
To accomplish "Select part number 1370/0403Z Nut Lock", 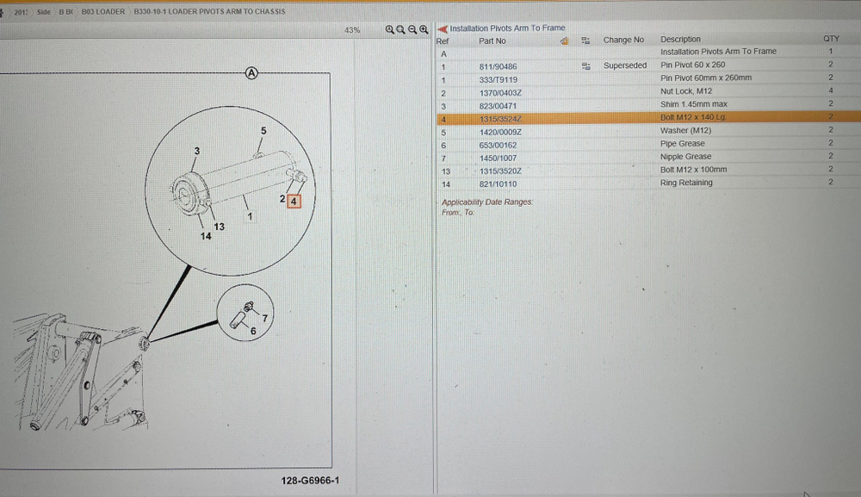I will coord(500,93).
